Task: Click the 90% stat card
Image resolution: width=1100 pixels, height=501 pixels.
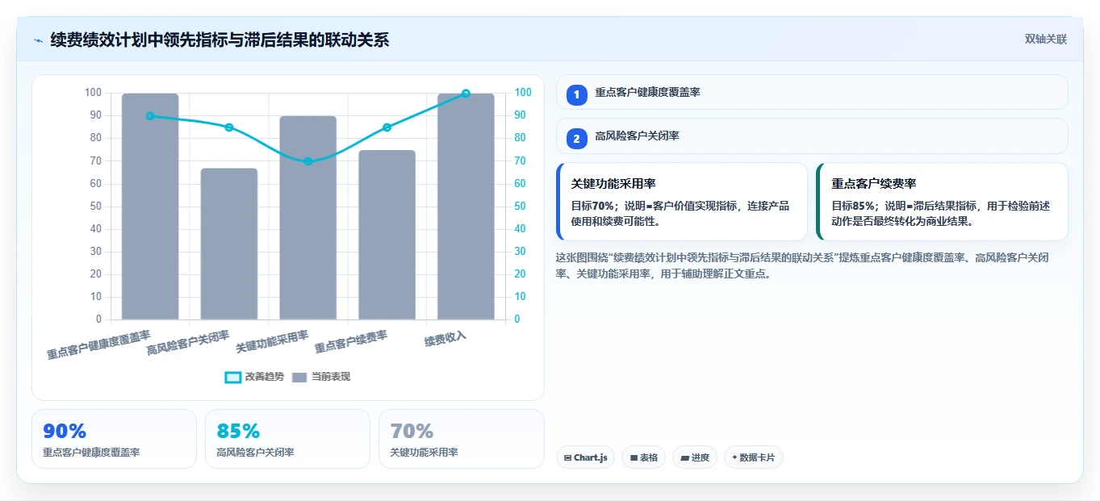Action: pos(114,439)
